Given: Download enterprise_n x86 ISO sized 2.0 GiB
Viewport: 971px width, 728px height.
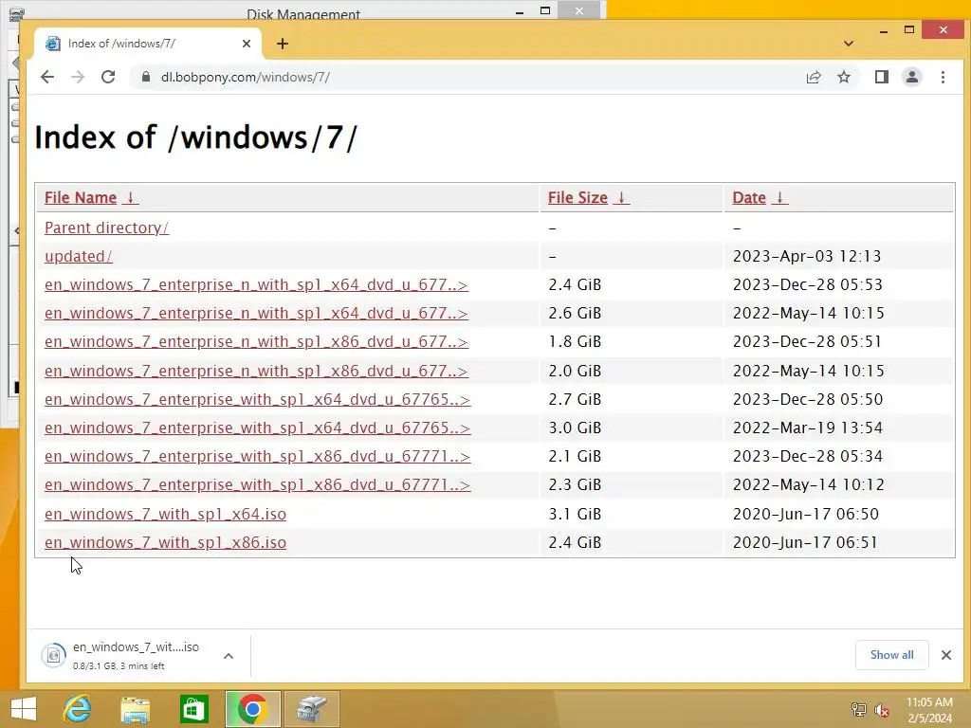Looking at the screenshot, I should tap(256, 371).
